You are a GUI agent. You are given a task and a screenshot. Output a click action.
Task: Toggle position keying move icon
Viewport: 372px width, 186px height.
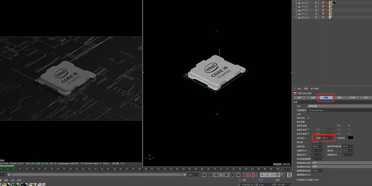point(262,175)
